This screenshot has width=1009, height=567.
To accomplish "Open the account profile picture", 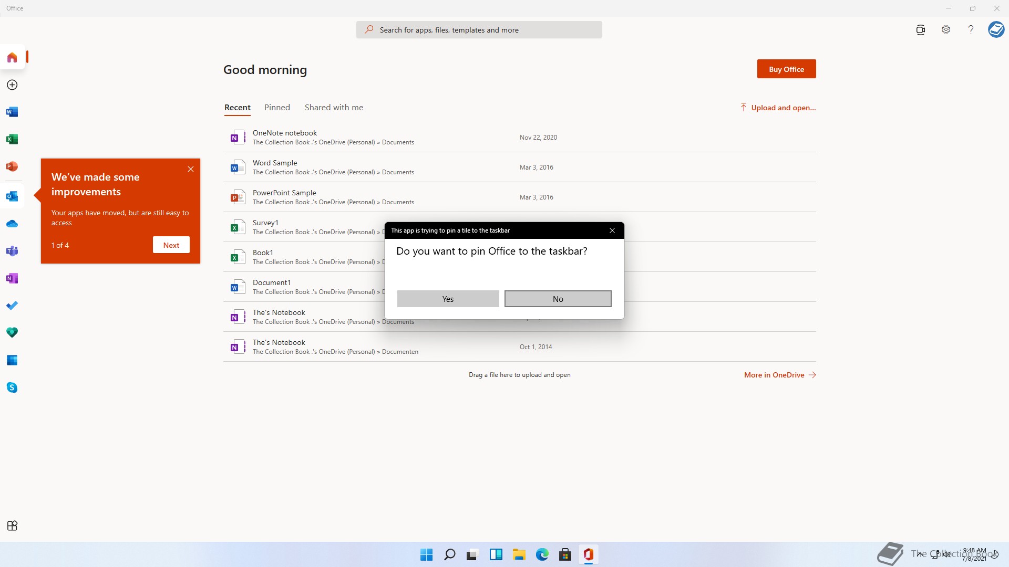I will coord(996,29).
